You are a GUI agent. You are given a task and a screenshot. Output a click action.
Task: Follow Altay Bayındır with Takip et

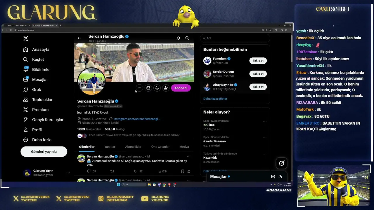[x=258, y=87]
